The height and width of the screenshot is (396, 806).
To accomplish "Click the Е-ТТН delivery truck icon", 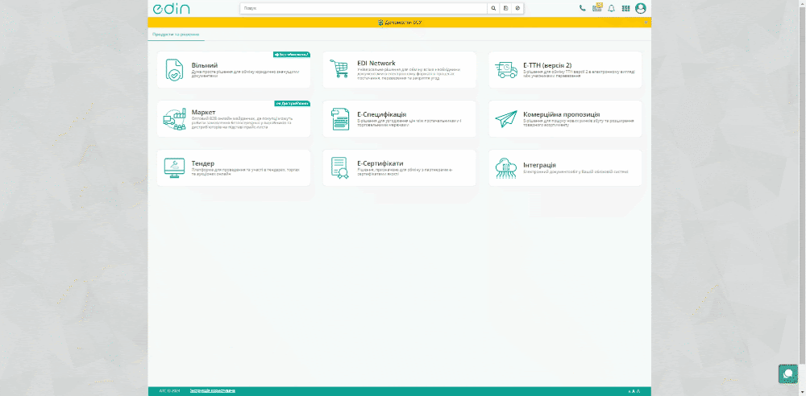I will point(506,69).
